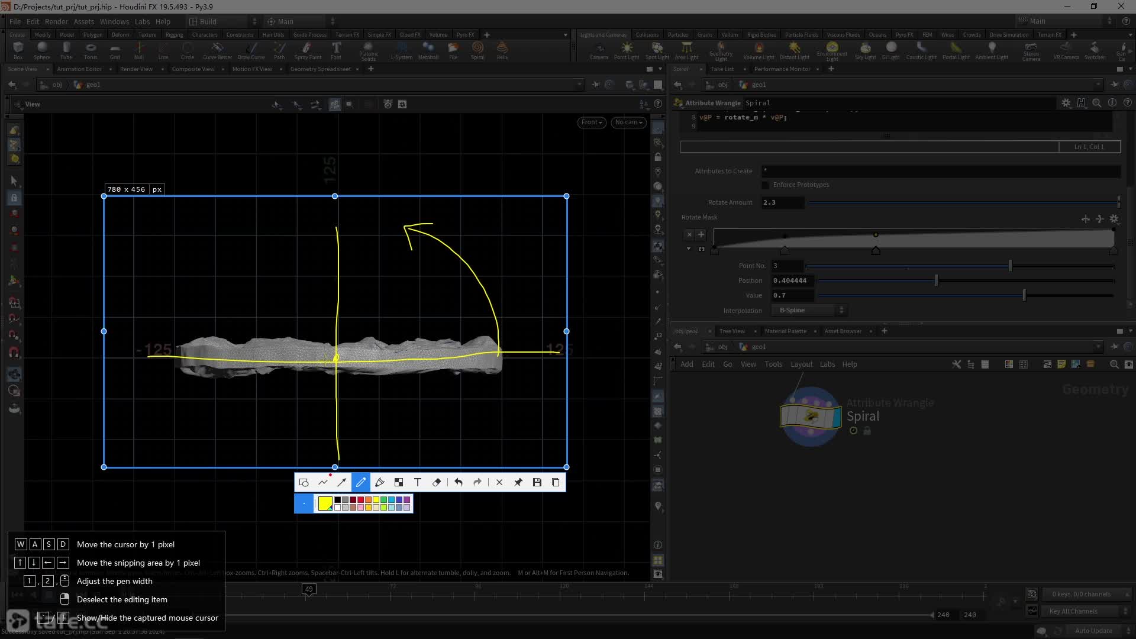Image resolution: width=1136 pixels, height=639 pixels.
Task: Open the Lights and Cameras shelf tab
Action: tap(603, 35)
